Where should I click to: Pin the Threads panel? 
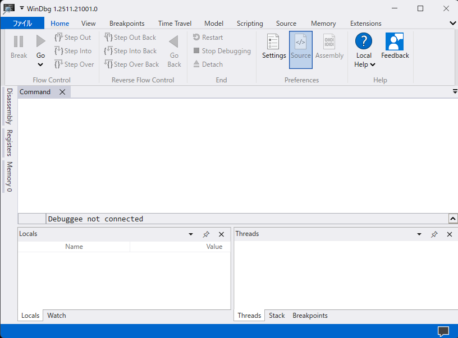pos(434,234)
